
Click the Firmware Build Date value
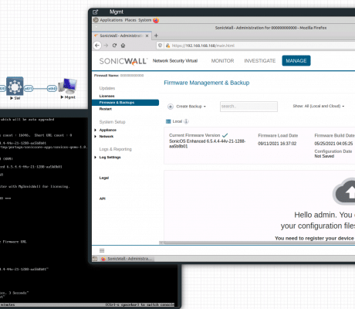click(333, 144)
